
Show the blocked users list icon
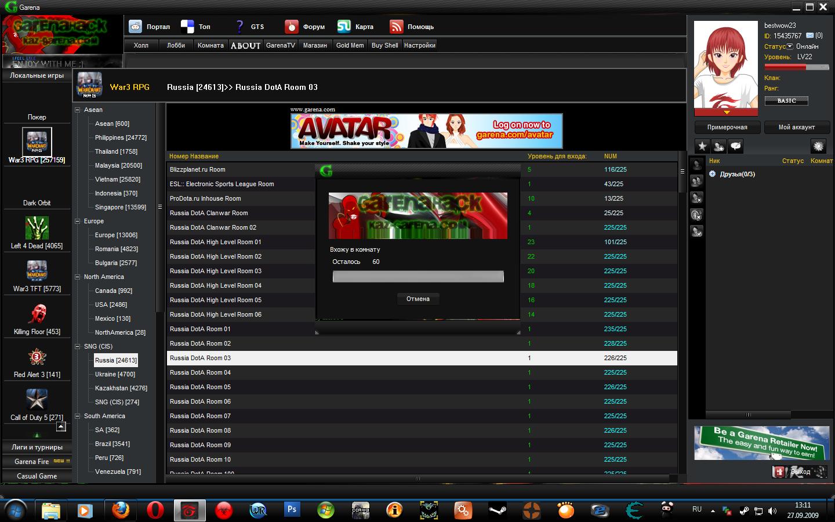tap(697, 198)
